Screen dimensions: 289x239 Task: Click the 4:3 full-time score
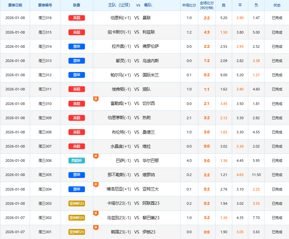click(x=207, y=32)
